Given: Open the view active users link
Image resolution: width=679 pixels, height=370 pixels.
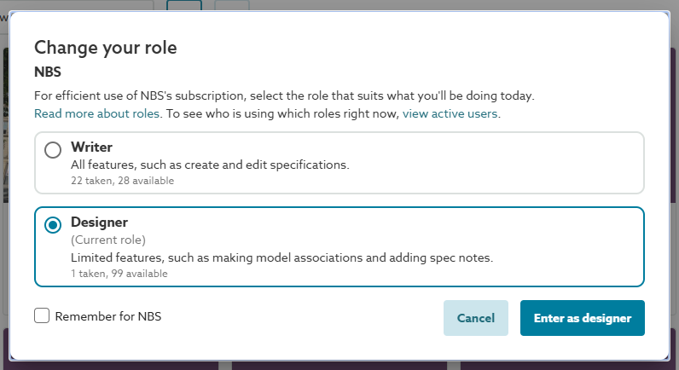Looking at the screenshot, I should (450, 113).
